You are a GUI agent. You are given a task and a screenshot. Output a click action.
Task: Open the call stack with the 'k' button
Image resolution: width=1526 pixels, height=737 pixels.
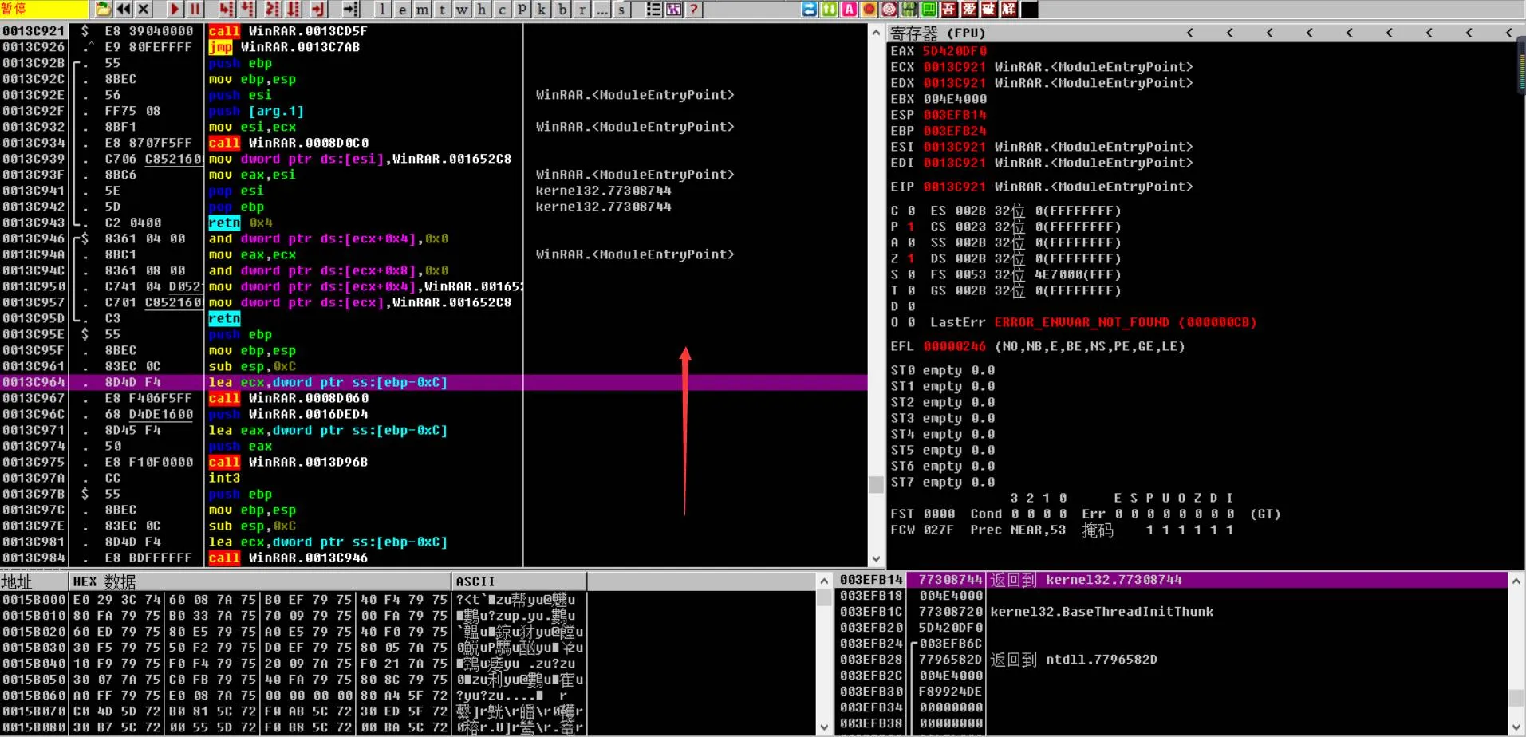point(542,10)
